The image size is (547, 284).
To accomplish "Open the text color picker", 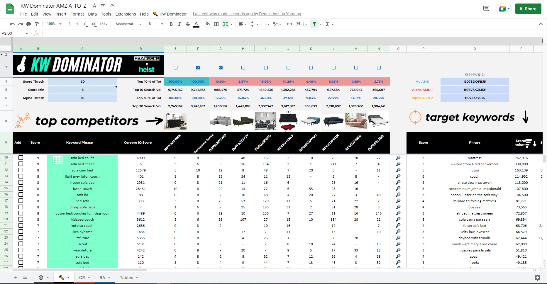I will coord(196,24).
